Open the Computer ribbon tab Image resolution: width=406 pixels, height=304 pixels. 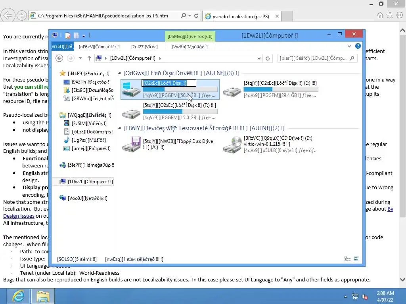click(x=100, y=47)
